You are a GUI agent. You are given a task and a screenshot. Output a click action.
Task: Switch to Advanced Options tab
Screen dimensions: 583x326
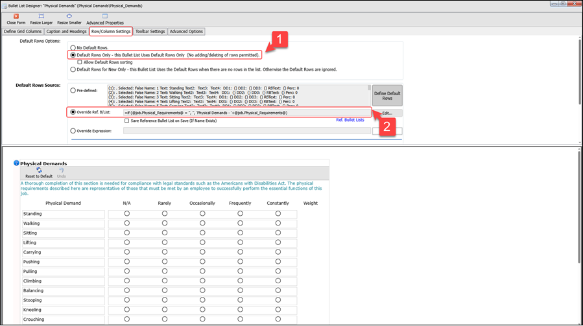(x=186, y=32)
